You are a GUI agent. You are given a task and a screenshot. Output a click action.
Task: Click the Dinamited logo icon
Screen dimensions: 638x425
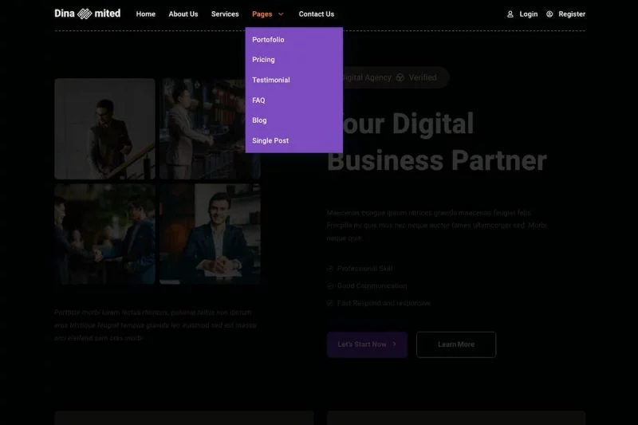tap(85, 14)
